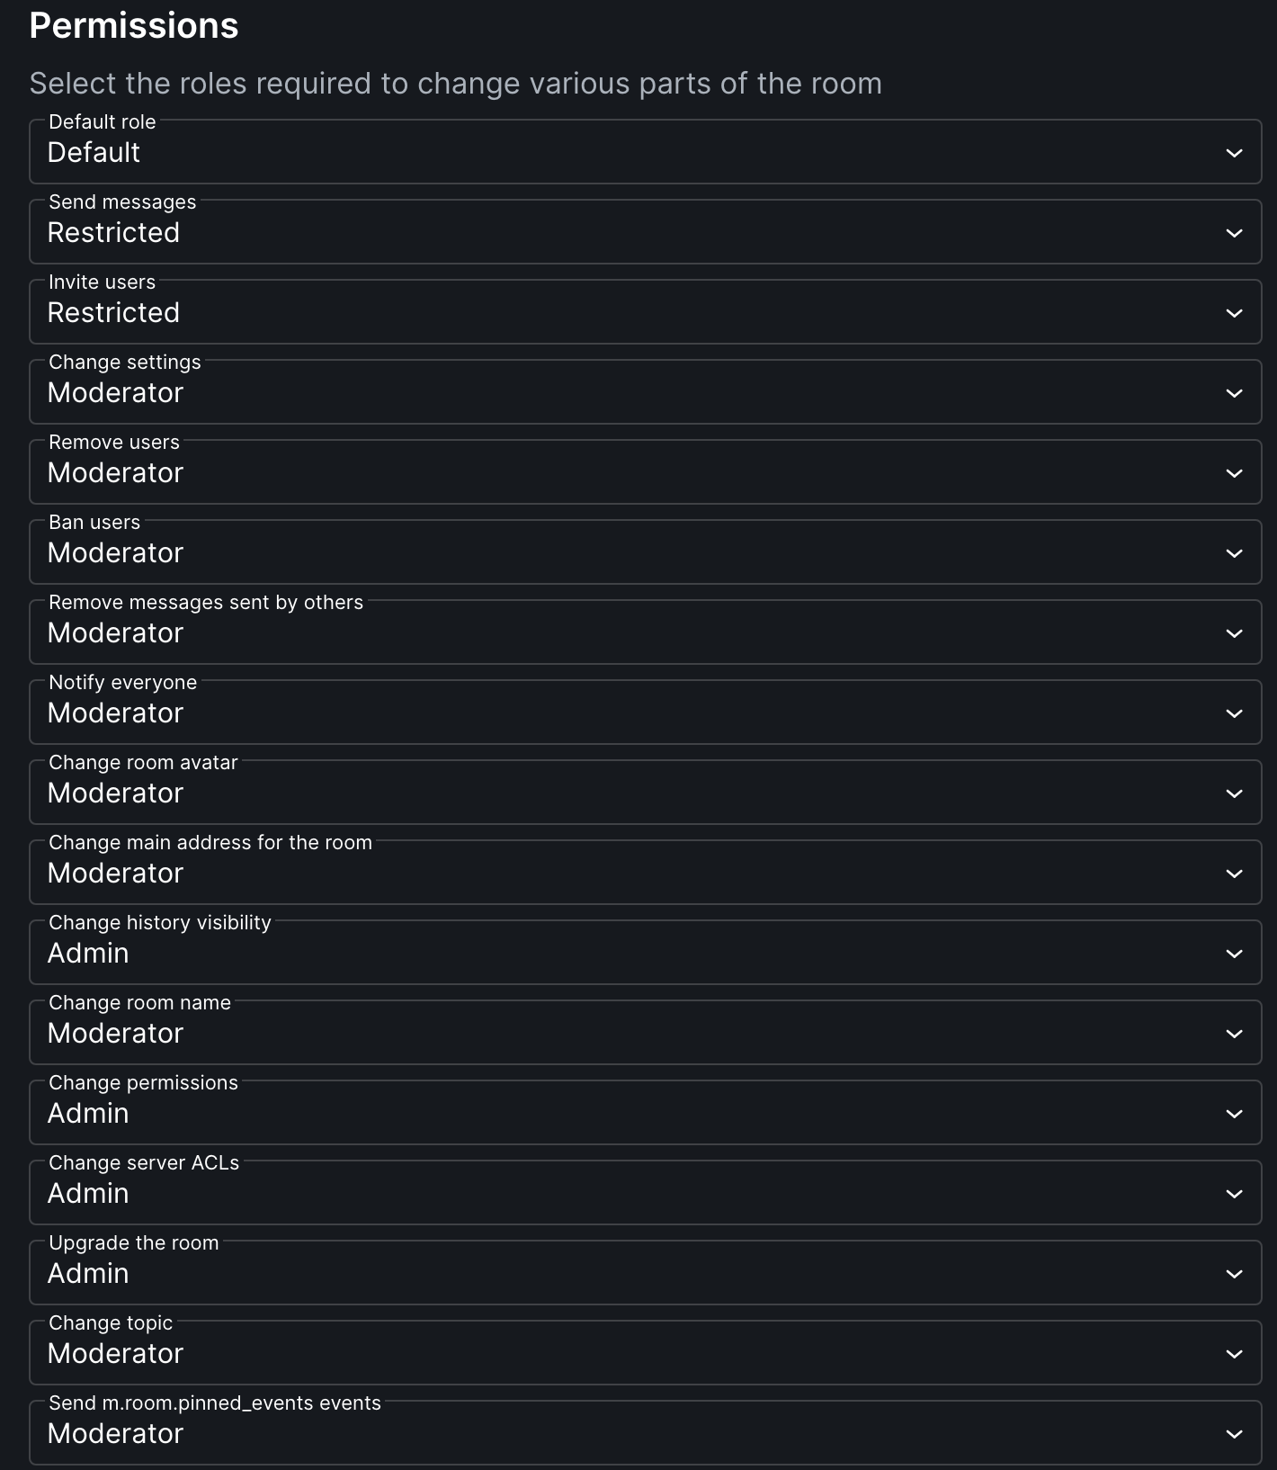
Task: Open the Change topic role dropdown
Action: tap(645, 1353)
